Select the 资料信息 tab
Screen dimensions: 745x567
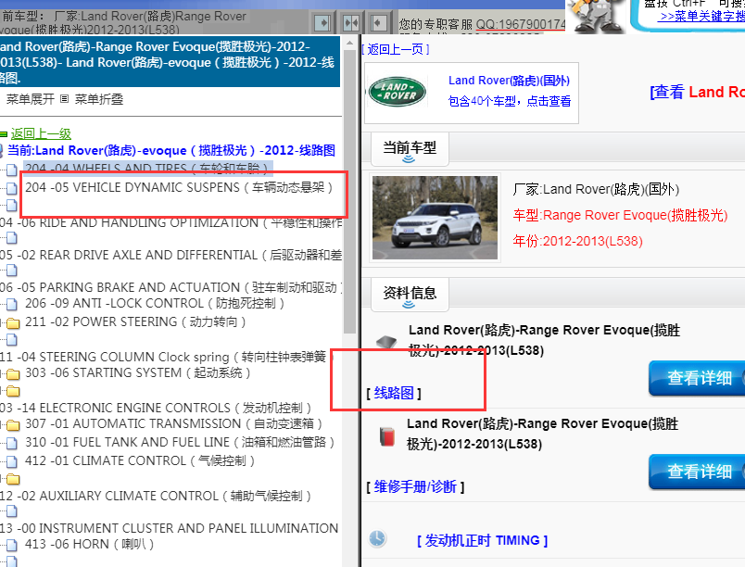(x=410, y=294)
